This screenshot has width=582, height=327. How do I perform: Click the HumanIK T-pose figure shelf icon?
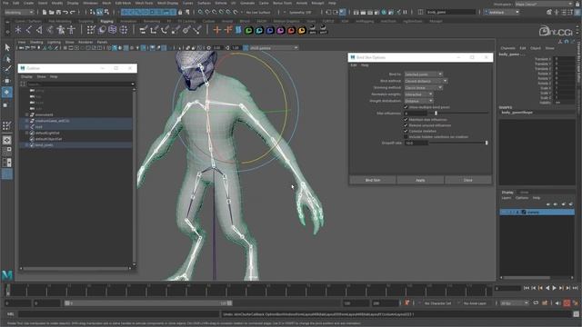[x=71, y=30]
